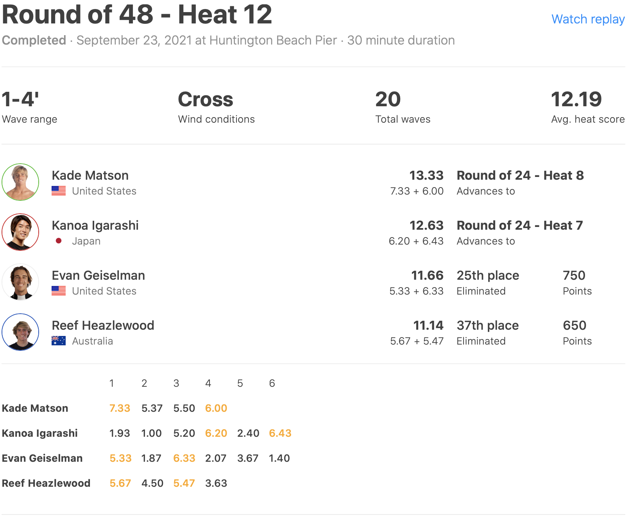Click the 12.19 average heat score
Viewport: 630px width, 518px height.
tap(576, 99)
